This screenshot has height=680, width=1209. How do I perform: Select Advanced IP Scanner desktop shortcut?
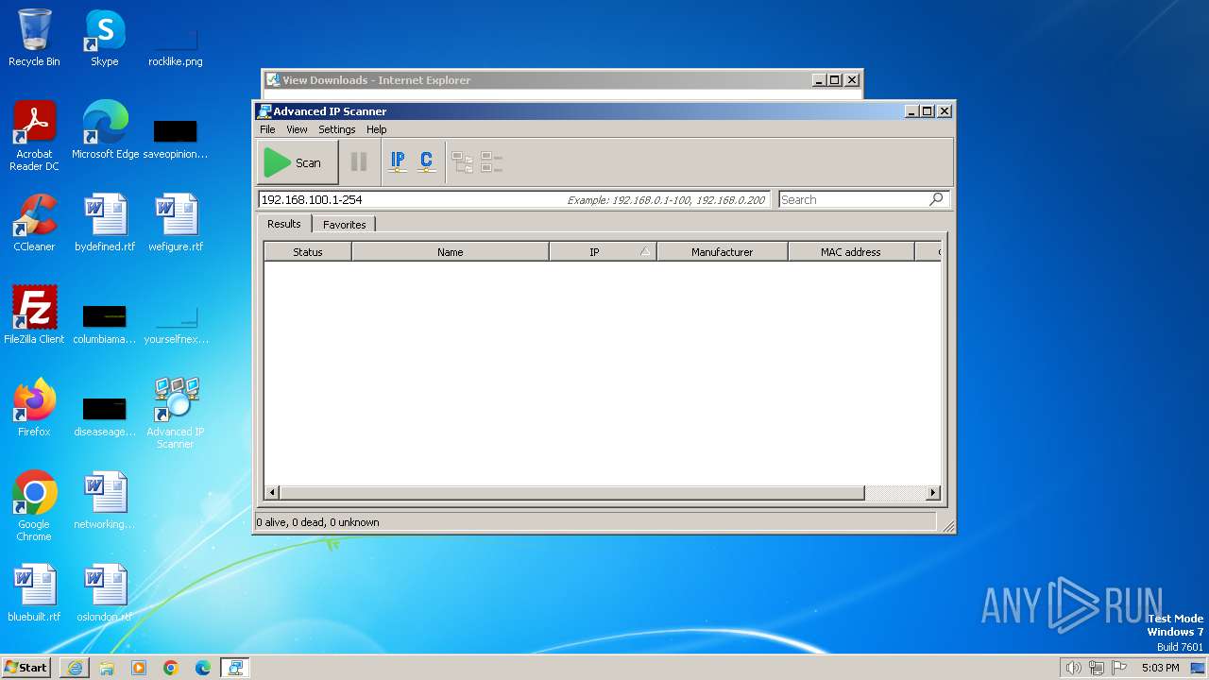[x=176, y=414]
